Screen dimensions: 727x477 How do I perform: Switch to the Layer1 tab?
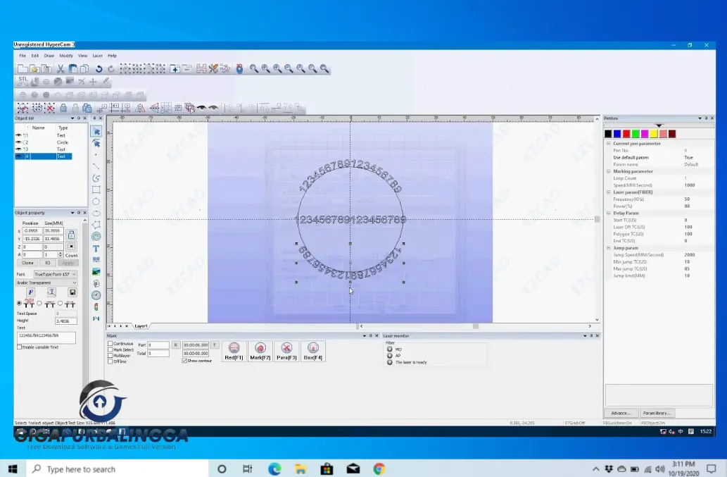tap(141, 326)
